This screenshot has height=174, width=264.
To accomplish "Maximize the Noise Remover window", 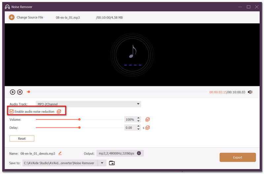I will tap(248, 7).
